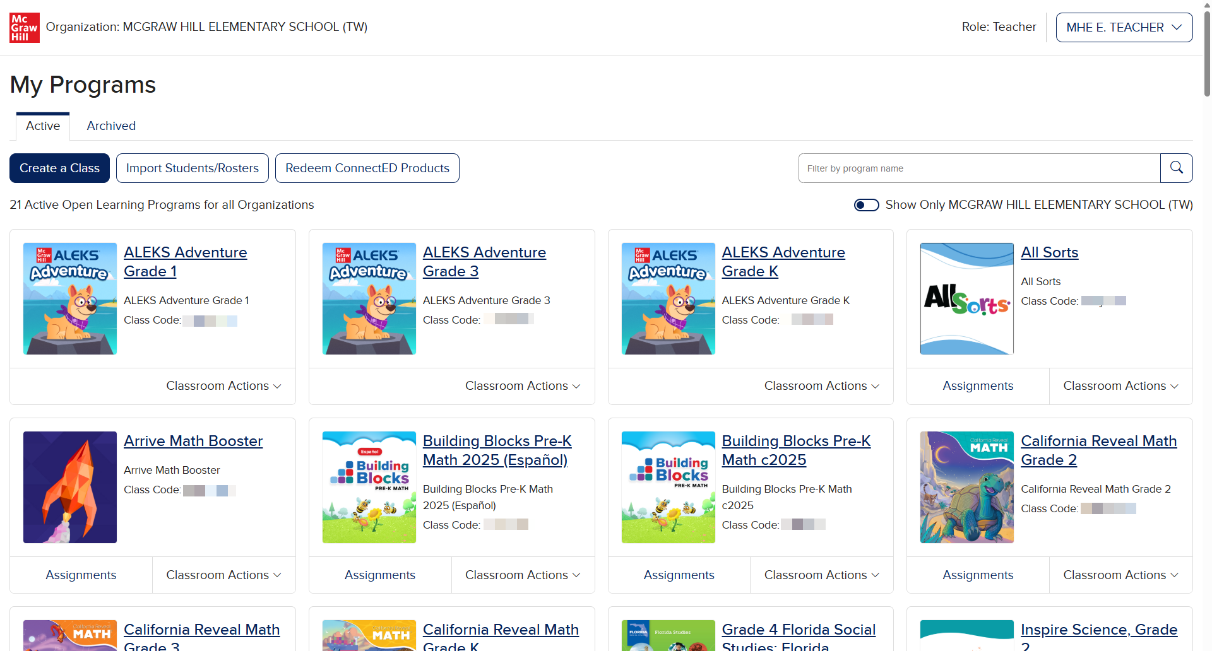
Task: Switch to the Active tab
Action: pyautogui.click(x=43, y=126)
